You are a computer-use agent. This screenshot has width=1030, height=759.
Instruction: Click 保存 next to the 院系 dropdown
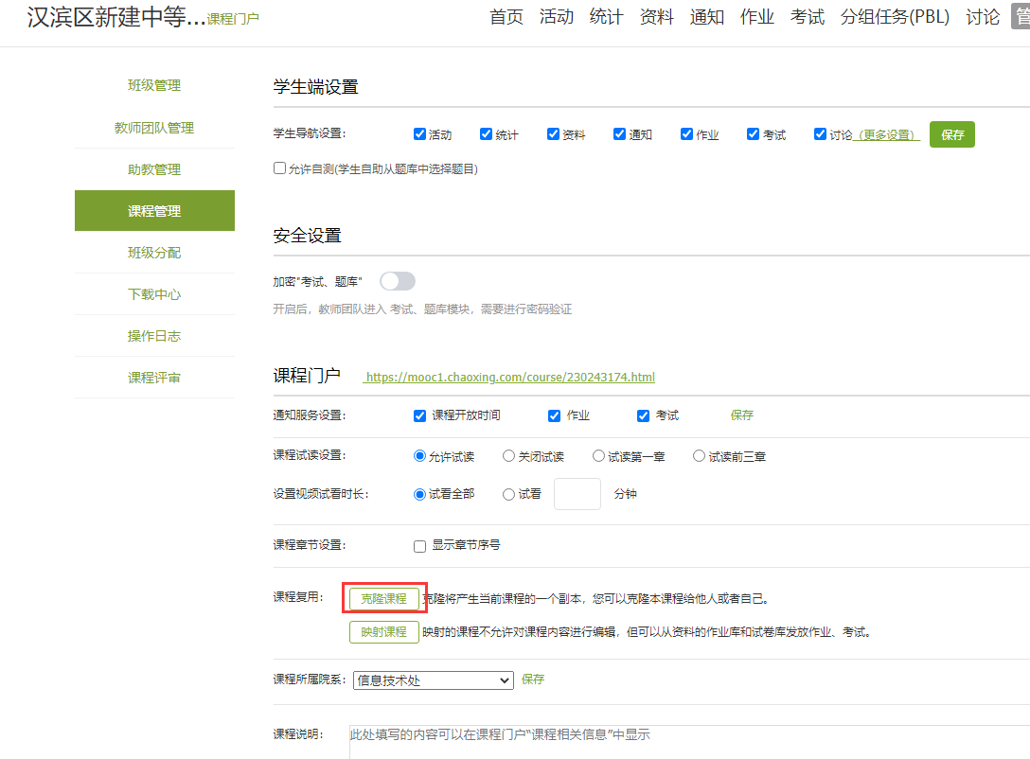[x=533, y=679]
